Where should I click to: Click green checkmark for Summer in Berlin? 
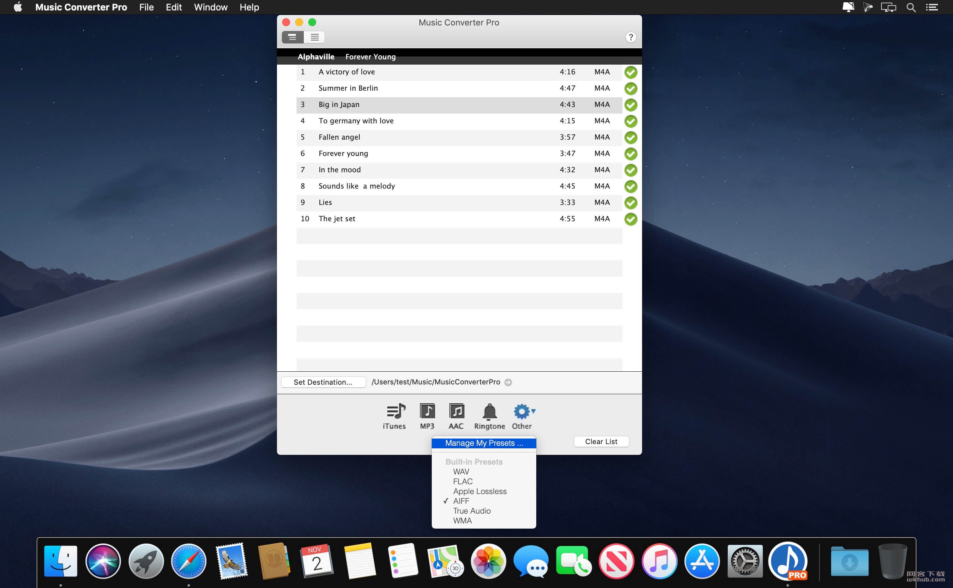630,89
